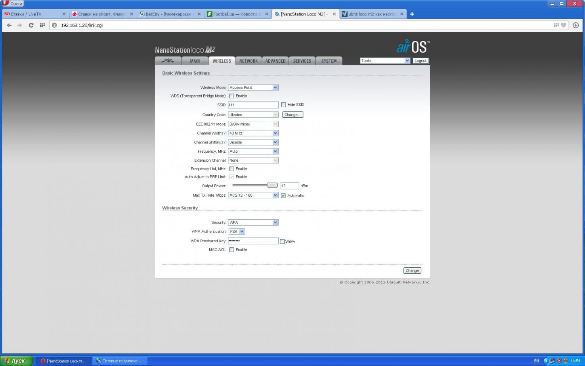
Task: Click the Output Power dBm value field
Action: [x=289, y=186]
